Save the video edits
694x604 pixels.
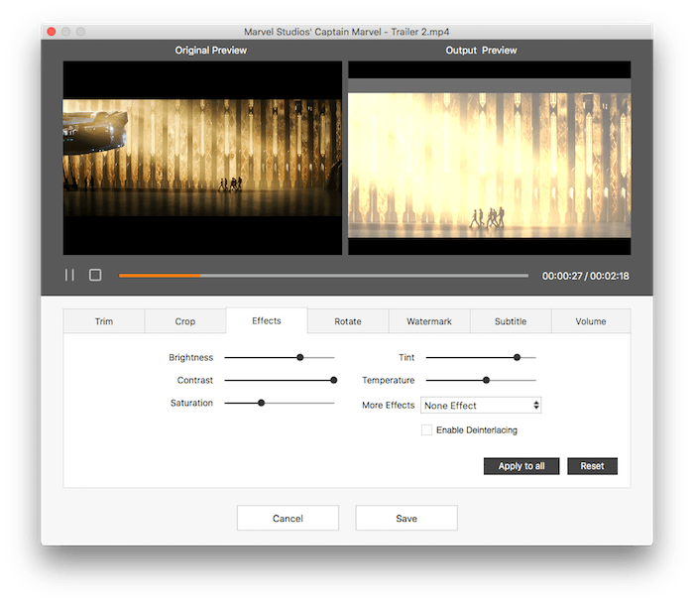point(406,518)
